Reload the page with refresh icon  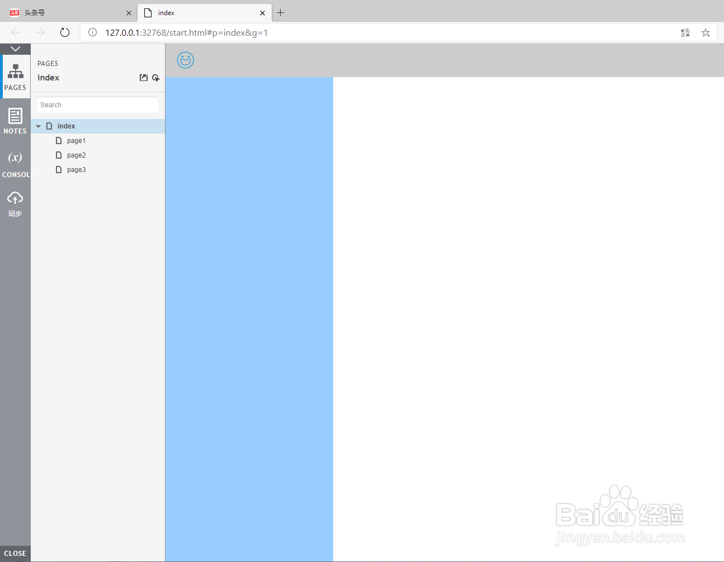(x=65, y=32)
